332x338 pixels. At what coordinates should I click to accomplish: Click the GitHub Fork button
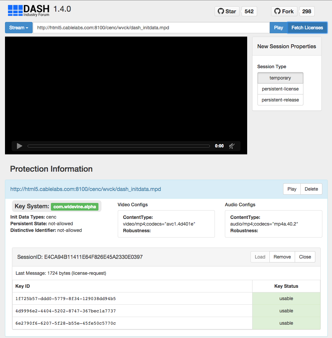pyautogui.click(x=284, y=11)
